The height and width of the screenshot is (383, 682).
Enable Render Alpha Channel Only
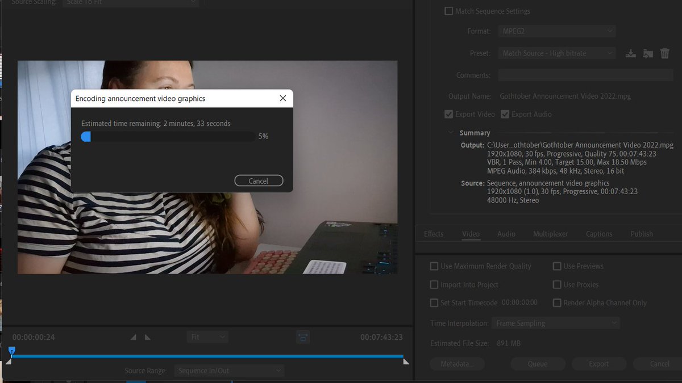tap(557, 303)
